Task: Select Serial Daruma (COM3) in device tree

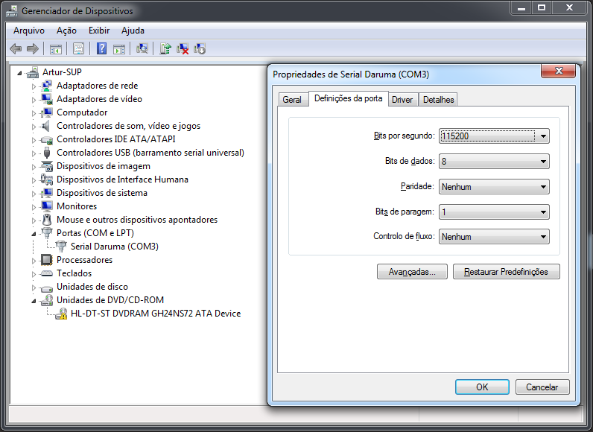Action: pos(114,247)
